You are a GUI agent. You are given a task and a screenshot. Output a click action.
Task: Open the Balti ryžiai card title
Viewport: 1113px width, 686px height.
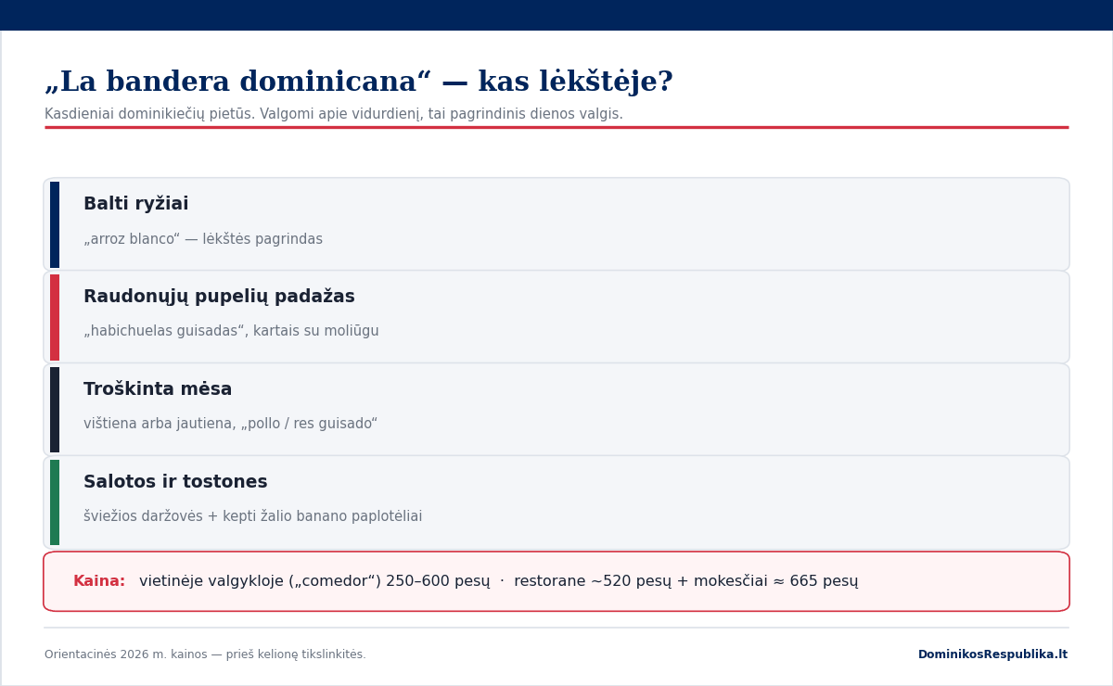point(136,204)
